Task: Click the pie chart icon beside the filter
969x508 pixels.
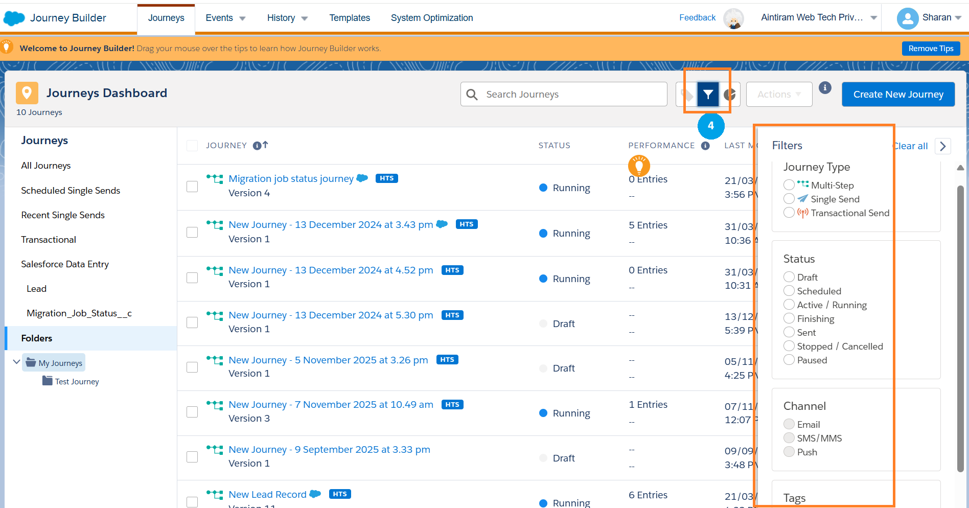Action: [729, 95]
